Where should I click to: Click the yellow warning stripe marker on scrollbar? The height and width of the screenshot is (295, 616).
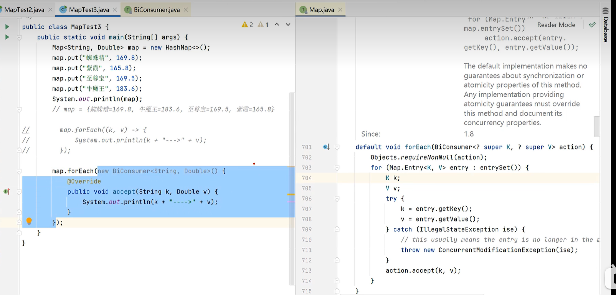pyautogui.click(x=291, y=195)
